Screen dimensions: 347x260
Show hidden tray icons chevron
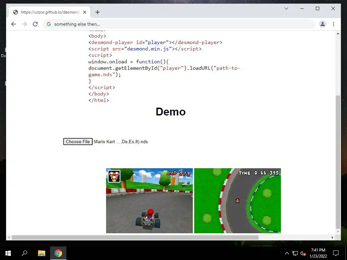click(x=287, y=253)
